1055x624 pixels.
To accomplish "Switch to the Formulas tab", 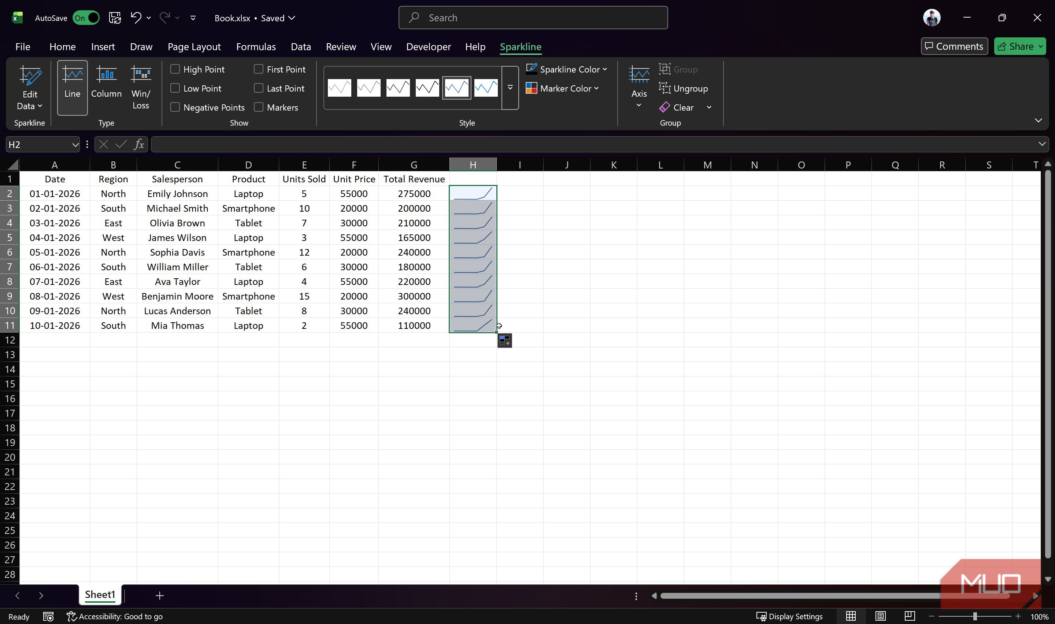I will [x=256, y=47].
